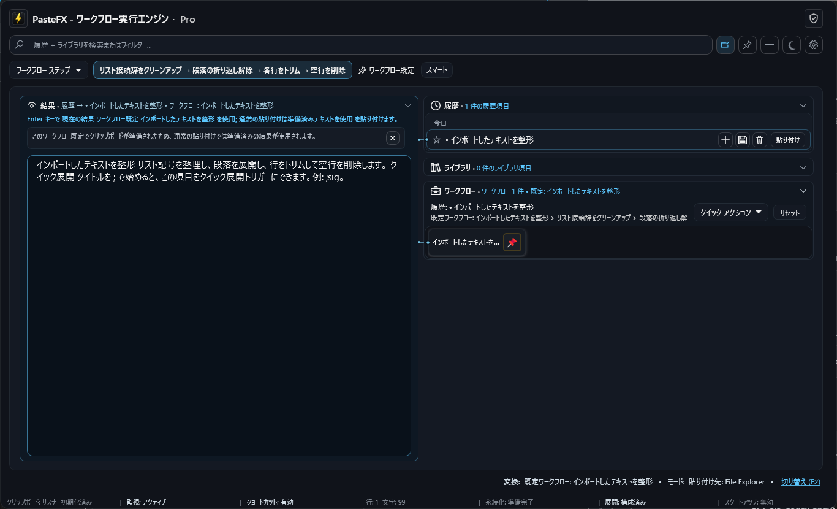Toggle the highlighted window mode icon button

(725, 45)
